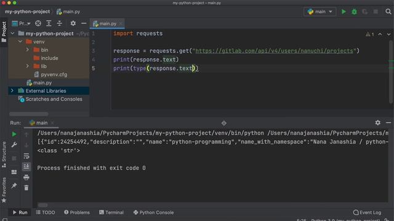Print the console output
Image resolution: width=394 pixels, height=221 pixels.
pyautogui.click(x=26, y=177)
